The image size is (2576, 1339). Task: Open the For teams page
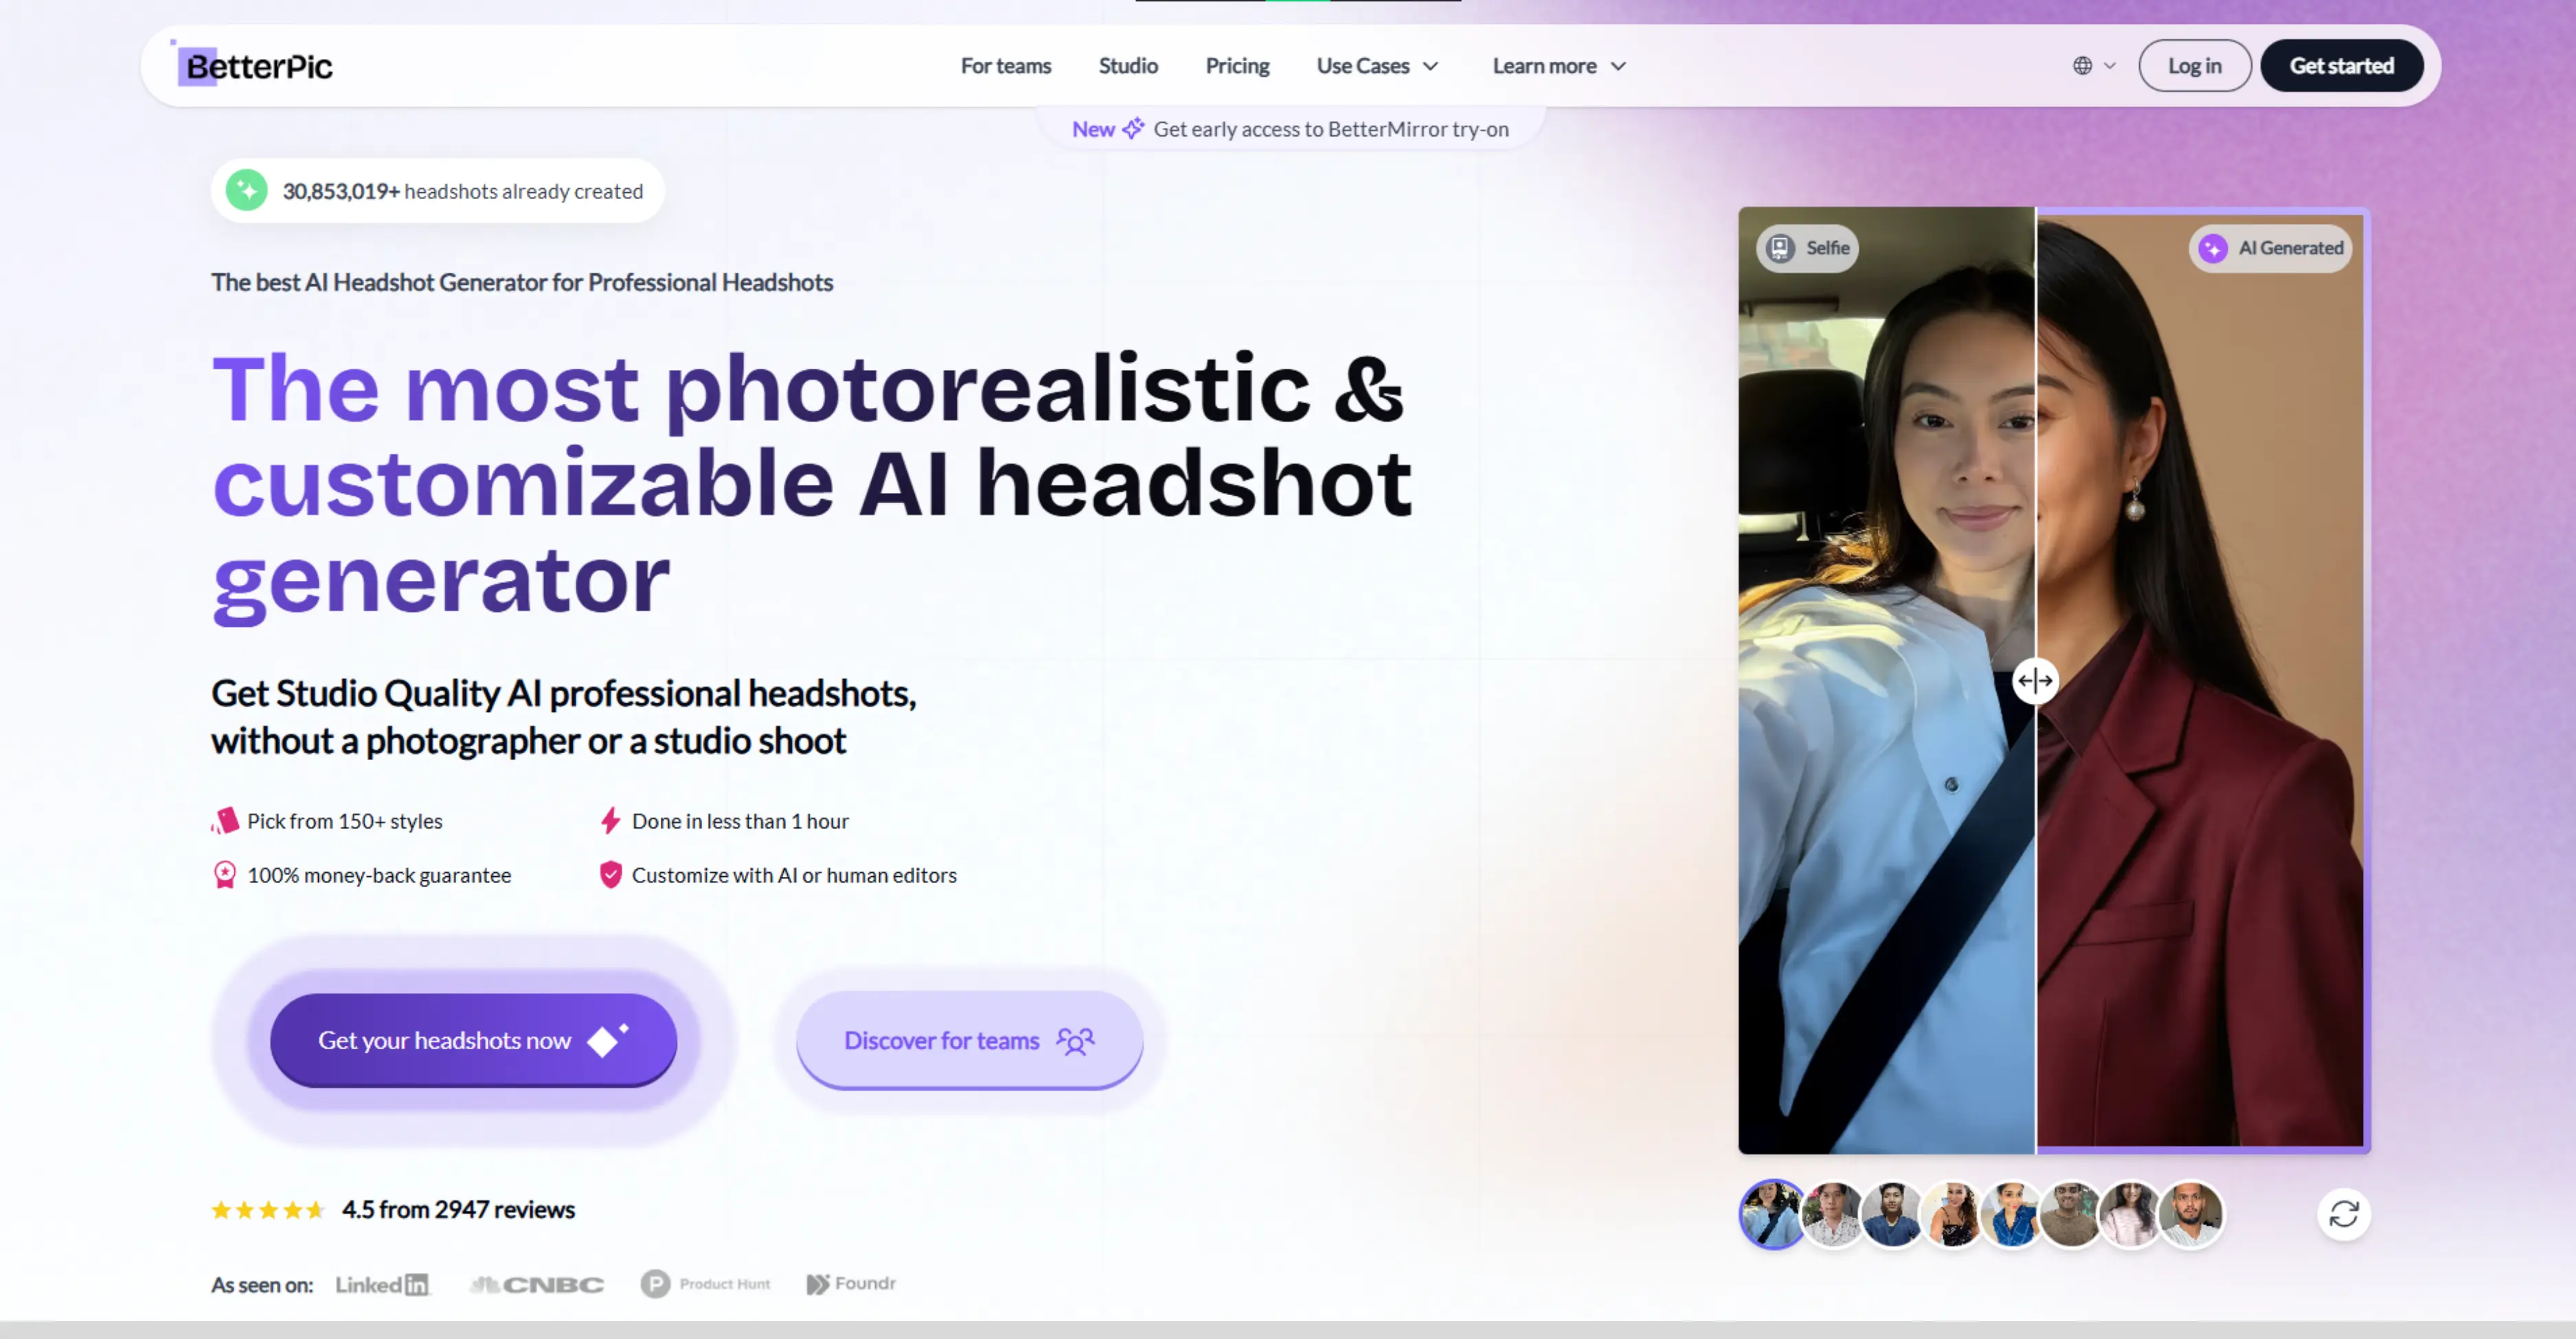1005,66
